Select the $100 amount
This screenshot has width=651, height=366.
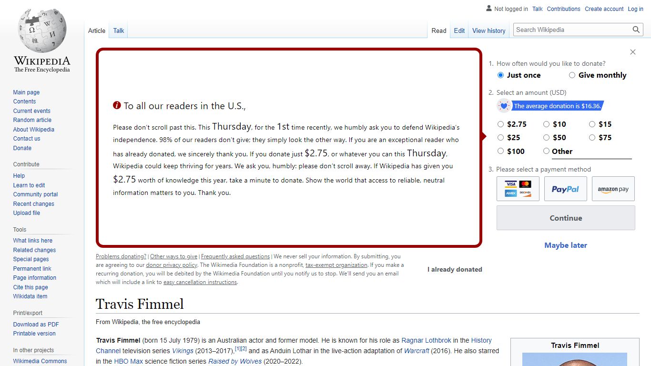[500, 151]
